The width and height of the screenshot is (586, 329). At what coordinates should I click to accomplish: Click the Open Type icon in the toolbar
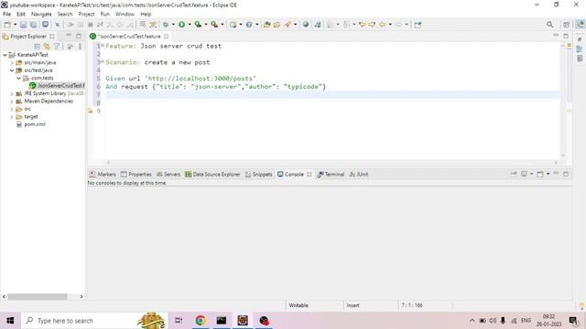coord(266,25)
